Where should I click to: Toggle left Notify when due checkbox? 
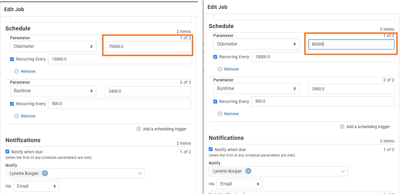click(7, 152)
